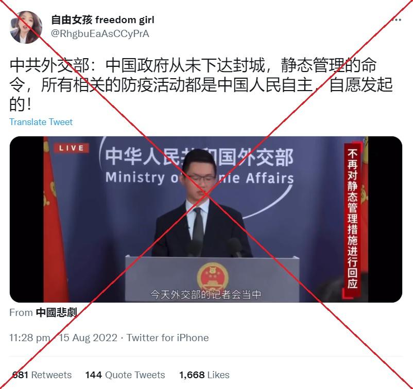View the 1,668 Likes list
413x389 pixels.
coord(204,375)
